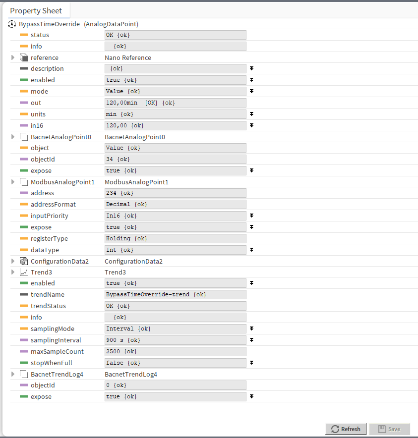
Task: Click the maxSampleCount value field
Action: coord(176,351)
